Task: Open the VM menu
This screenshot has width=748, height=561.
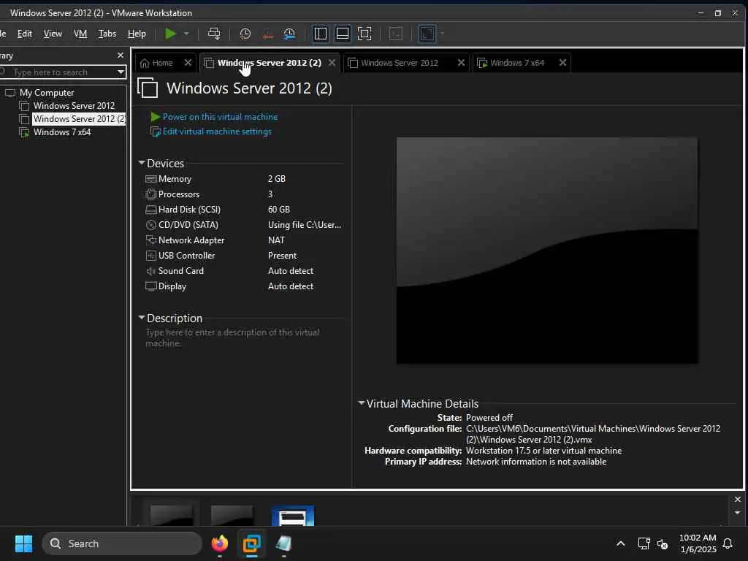Action: pyautogui.click(x=80, y=34)
